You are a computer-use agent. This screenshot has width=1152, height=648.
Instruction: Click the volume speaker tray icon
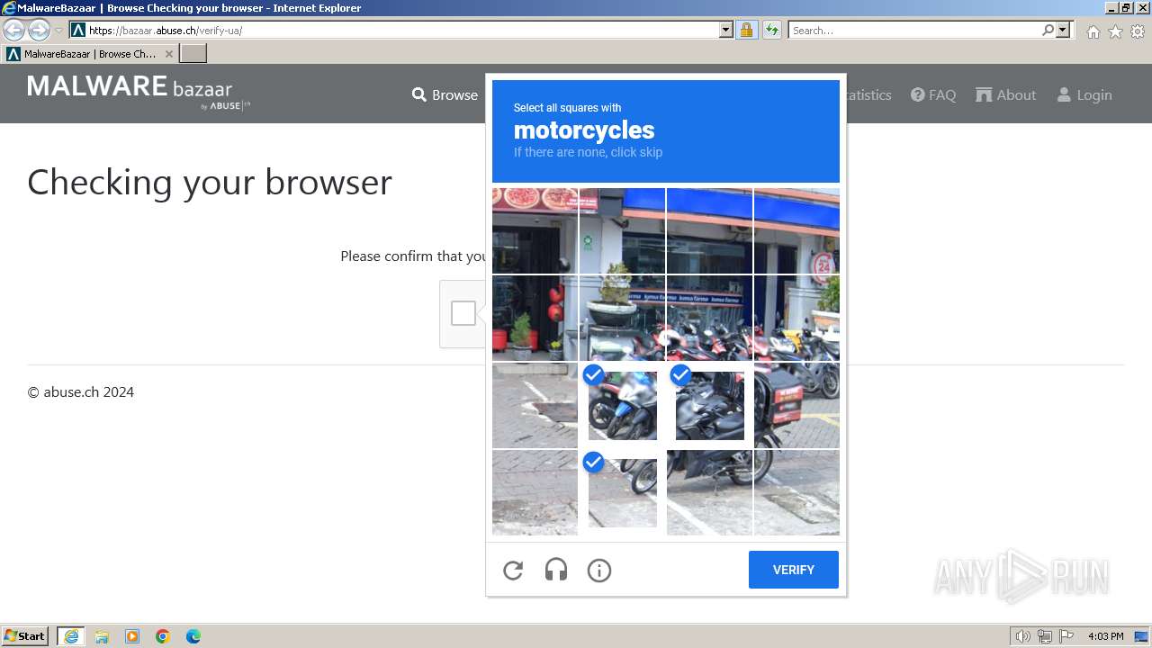[x=1023, y=636]
